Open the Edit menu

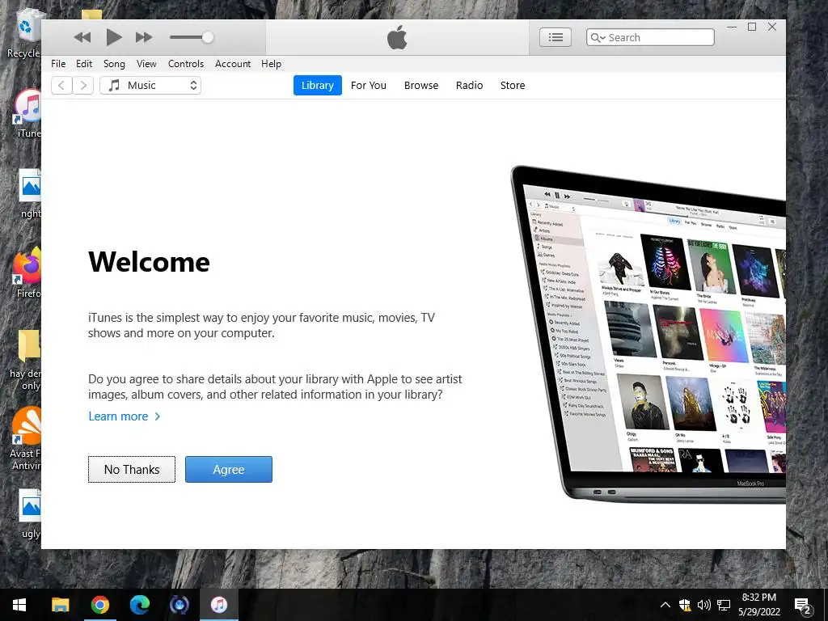click(x=84, y=64)
